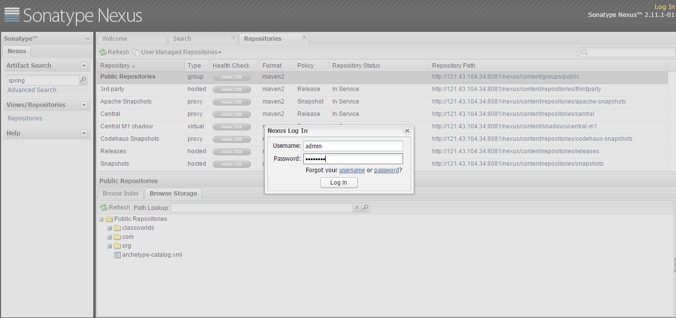
Task: Select archetype-catalog.xml in the tree
Action: click(152, 255)
